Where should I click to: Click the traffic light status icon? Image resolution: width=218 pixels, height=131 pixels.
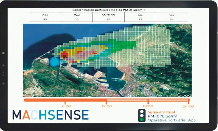pos(142,116)
